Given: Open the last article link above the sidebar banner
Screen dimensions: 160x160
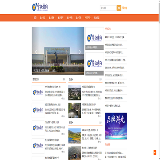Looking at the screenshot, I should coord(113,106).
